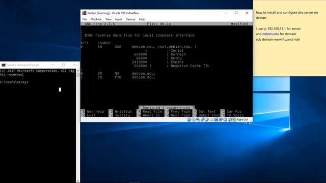Click the Command Prompt title bar icon

pyautogui.click(x=4, y=65)
